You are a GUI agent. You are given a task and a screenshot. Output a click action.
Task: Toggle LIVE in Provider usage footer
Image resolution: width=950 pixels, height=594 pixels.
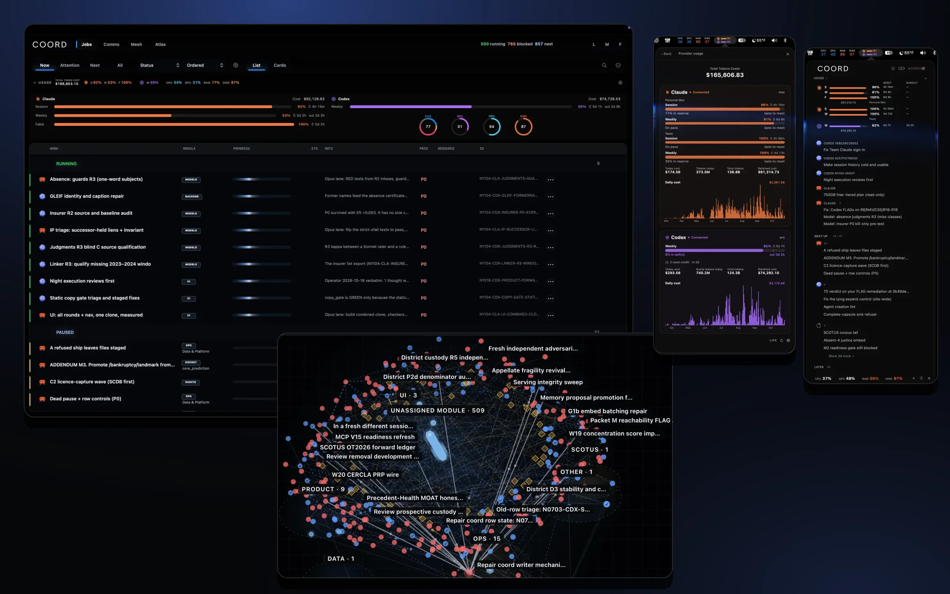click(x=773, y=340)
